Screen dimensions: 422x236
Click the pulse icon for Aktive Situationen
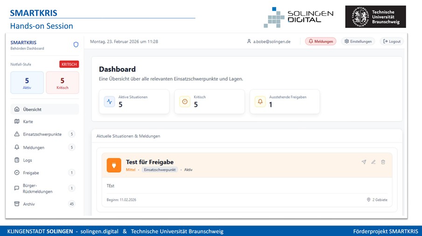coord(110,101)
